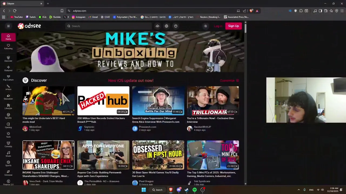346x194 pixels.
Task: Select fifth carousel dot on banner
Action: [140, 68]
